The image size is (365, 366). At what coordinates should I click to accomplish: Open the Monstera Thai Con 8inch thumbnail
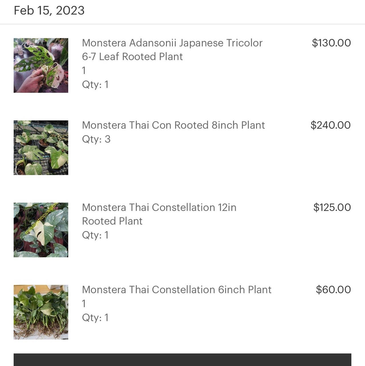coord(41,148)
